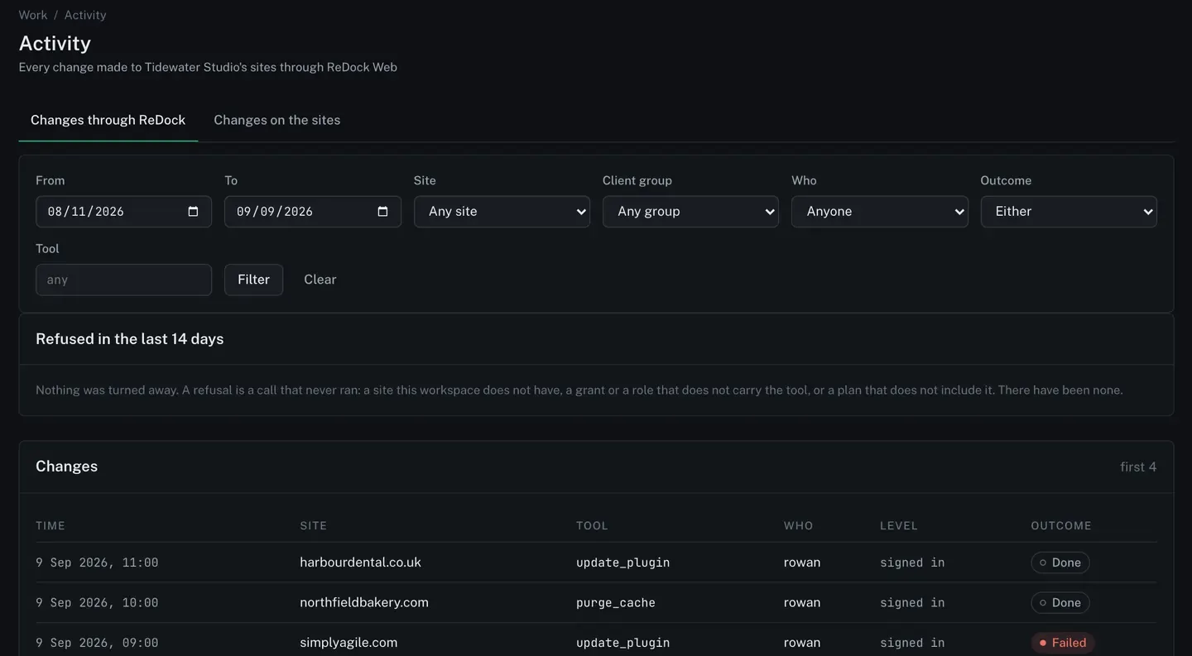The image size is (1192, 656).
Task: Click rowan in the northfieldbakery.com row
Action: [x=802, y=602]
